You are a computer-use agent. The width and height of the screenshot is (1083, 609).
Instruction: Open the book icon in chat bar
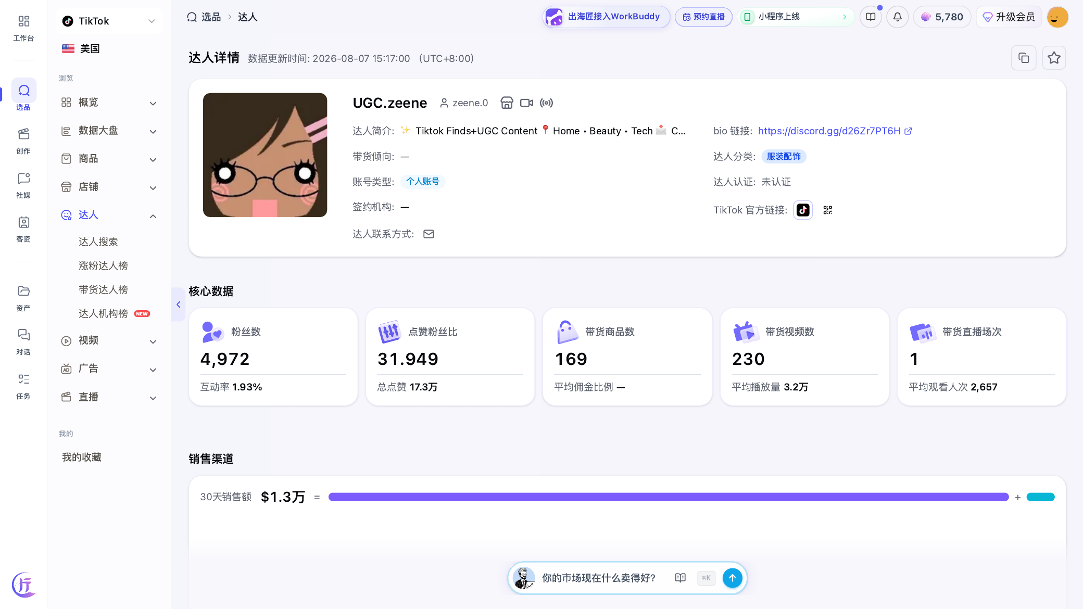tap(680, 578)
